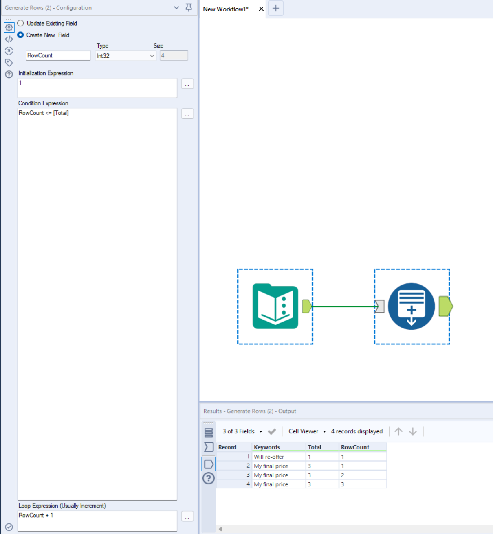Screen dimensions: 493x534
Task: Open a new workflow with the plus tab
Action: (275, 8)
